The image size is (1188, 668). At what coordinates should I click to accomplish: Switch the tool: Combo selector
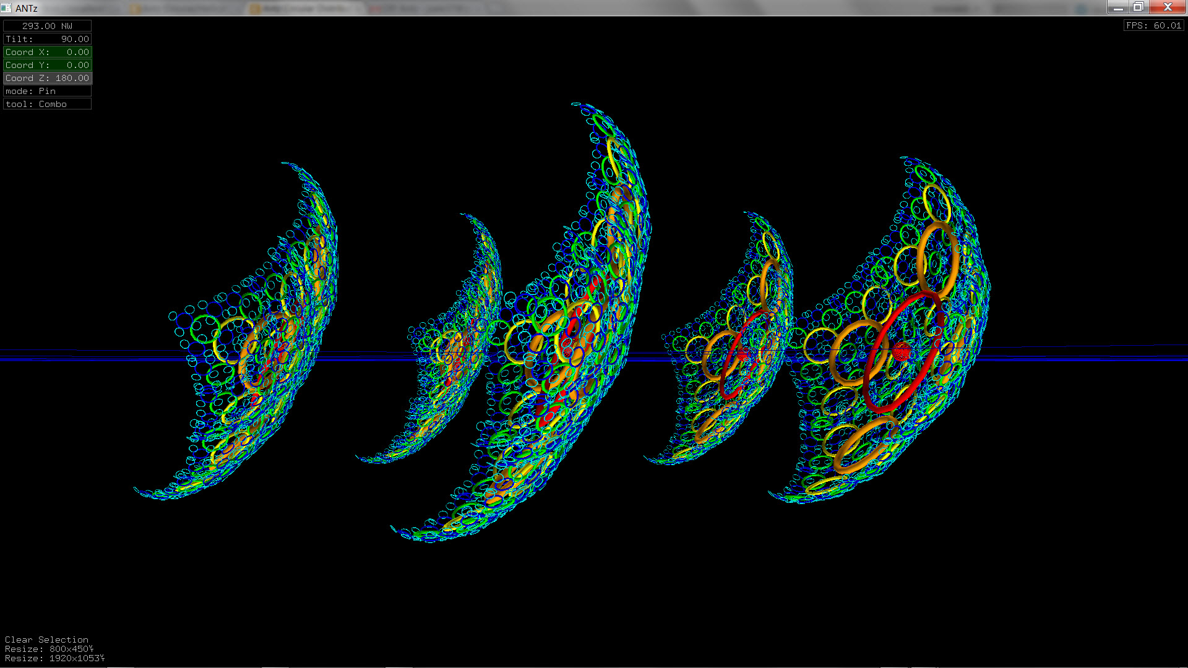pyautogui.click(x=47, y=104)
